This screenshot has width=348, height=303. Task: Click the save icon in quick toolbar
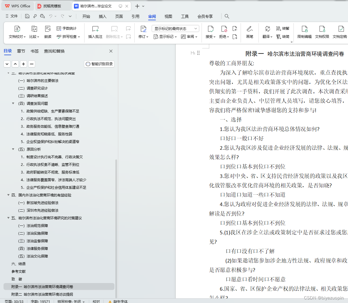[x=27, y=16]
